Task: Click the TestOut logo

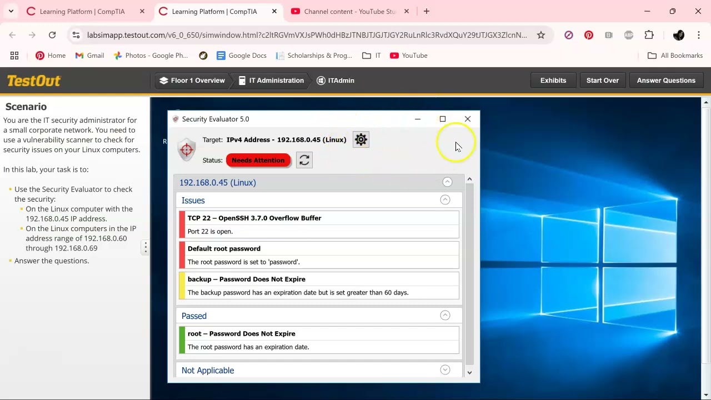Action: tap(34, 81)
